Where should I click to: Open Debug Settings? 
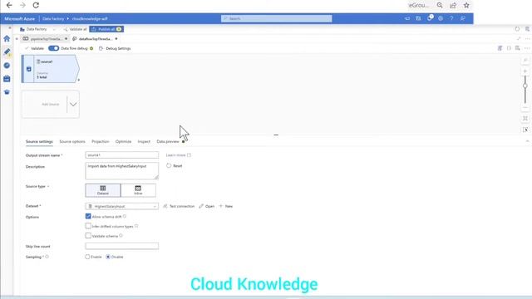pos(115,48)
